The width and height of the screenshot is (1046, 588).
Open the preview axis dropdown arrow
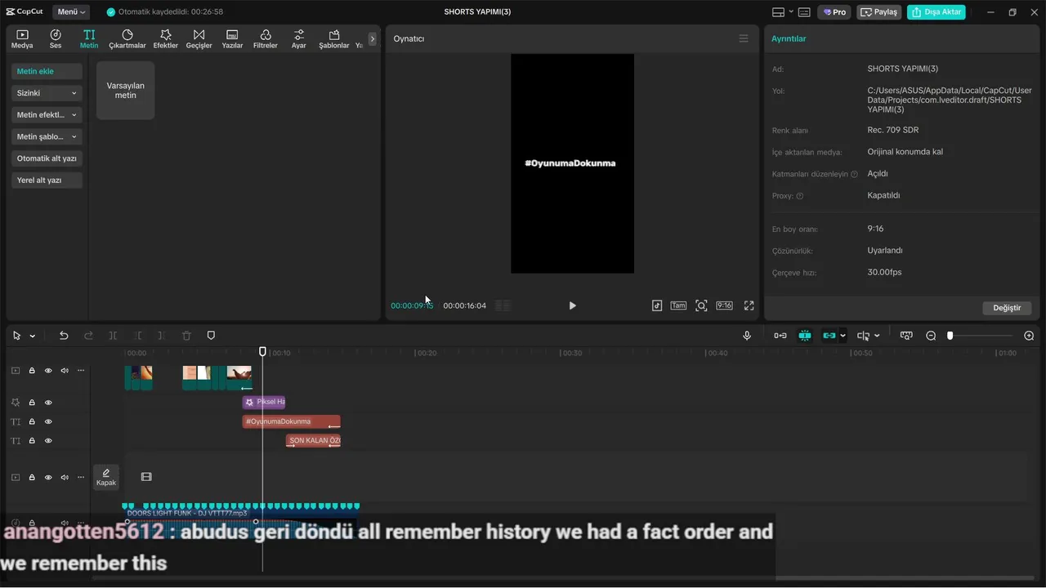[x=877, y=336]
